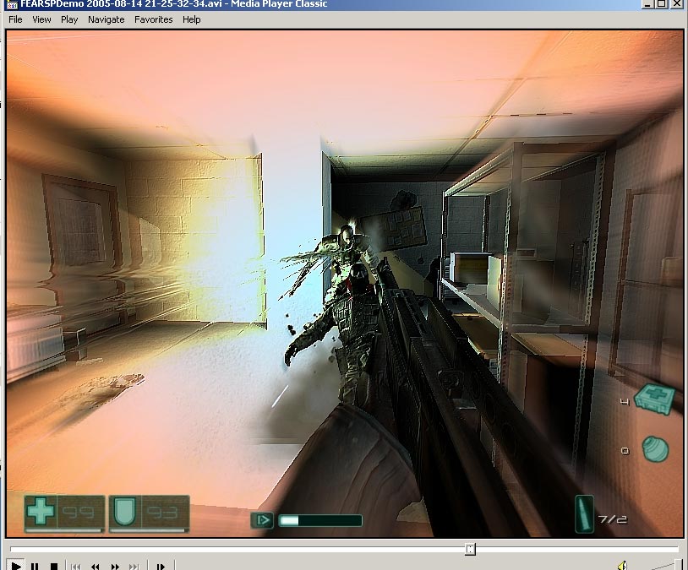Open the Navigate menu

(x=106, y=19)
